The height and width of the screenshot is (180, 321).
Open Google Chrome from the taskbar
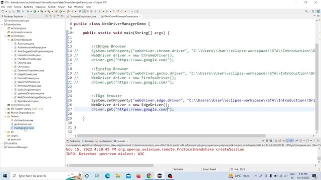point(149,175)
